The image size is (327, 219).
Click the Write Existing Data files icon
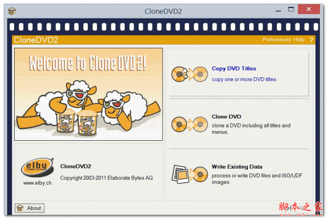click(190, 174)
